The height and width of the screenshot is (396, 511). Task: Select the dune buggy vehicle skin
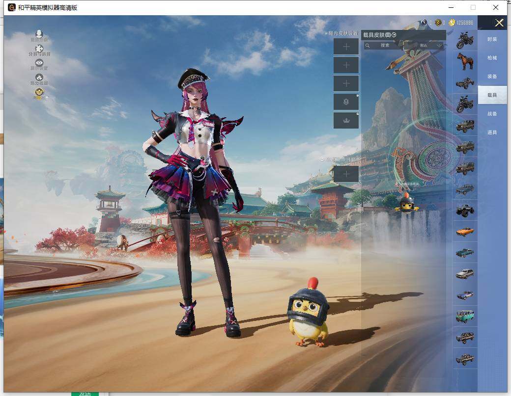point(464,83)
